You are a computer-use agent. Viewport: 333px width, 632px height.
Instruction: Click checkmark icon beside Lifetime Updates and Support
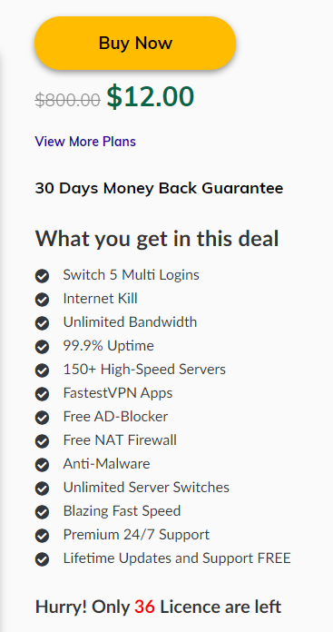42,559
